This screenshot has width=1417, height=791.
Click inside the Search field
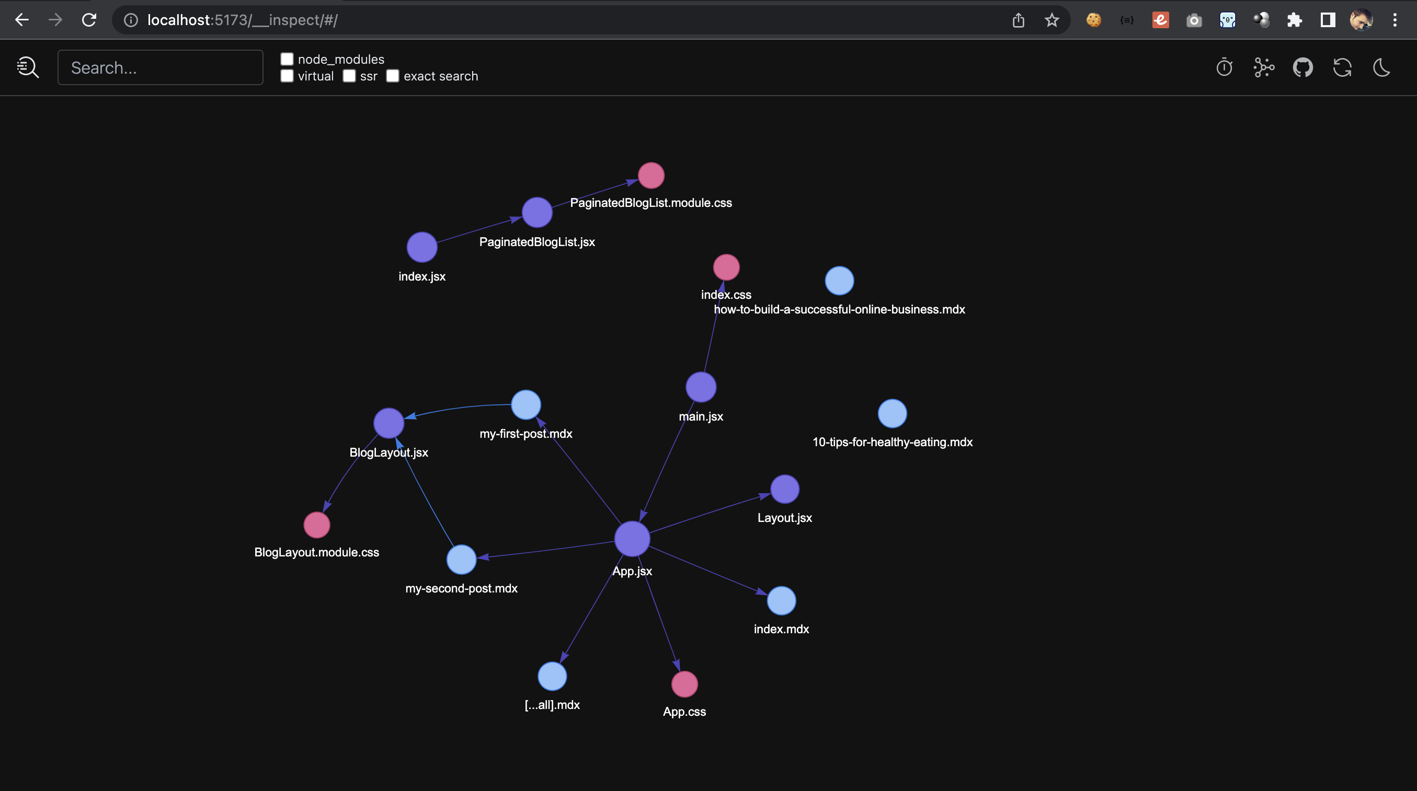pos(160,67)
